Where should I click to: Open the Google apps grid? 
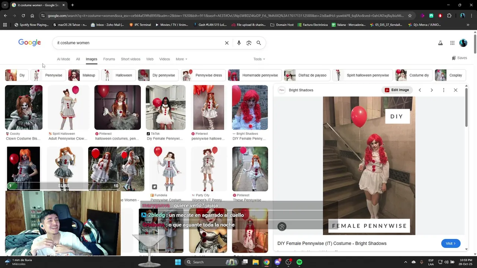[452, 43]
